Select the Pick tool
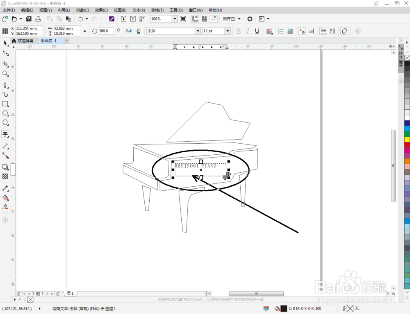Screen dimensions: 410x314 point(5,43)
